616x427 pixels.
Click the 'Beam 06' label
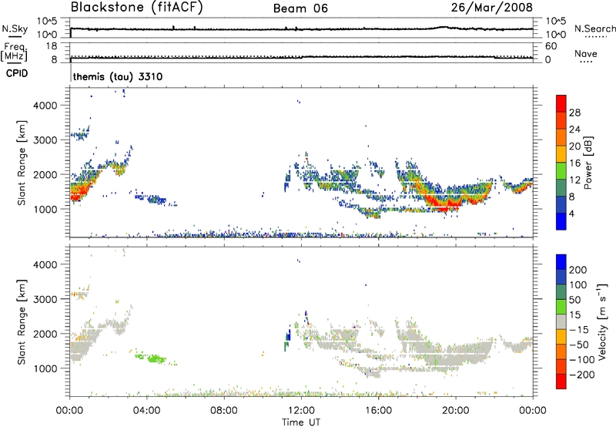pos(300,8)
